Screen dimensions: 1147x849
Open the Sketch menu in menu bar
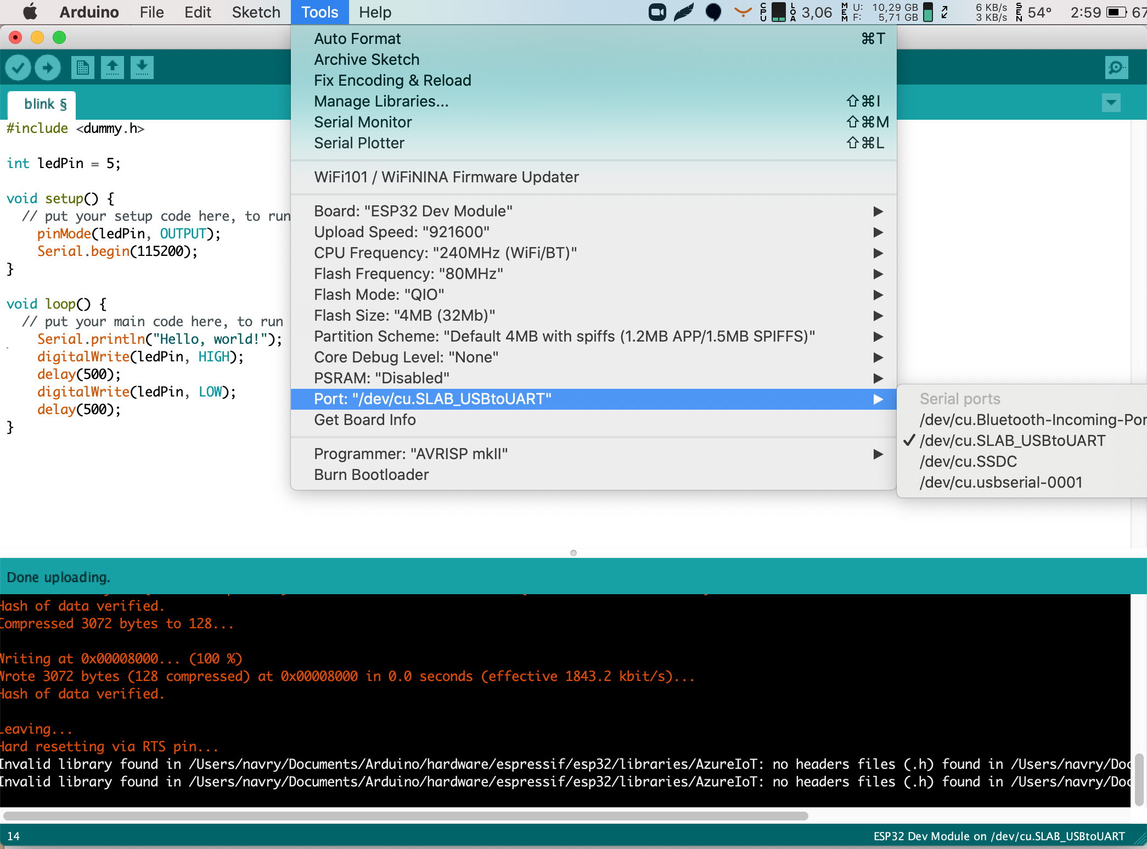click(256, 12)
